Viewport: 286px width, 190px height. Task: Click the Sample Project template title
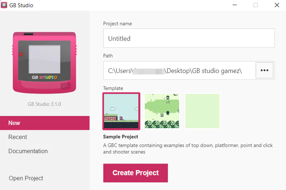[121, 137]
